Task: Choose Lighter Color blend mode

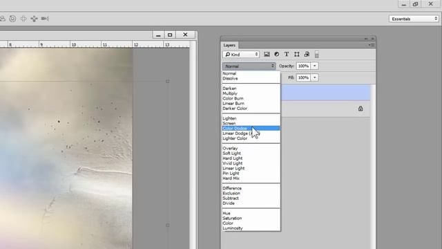Action: click(x=251, y=138)
